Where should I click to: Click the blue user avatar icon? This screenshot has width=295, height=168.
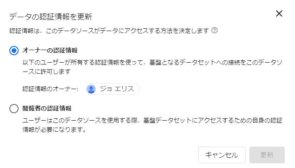pos(91,89)
